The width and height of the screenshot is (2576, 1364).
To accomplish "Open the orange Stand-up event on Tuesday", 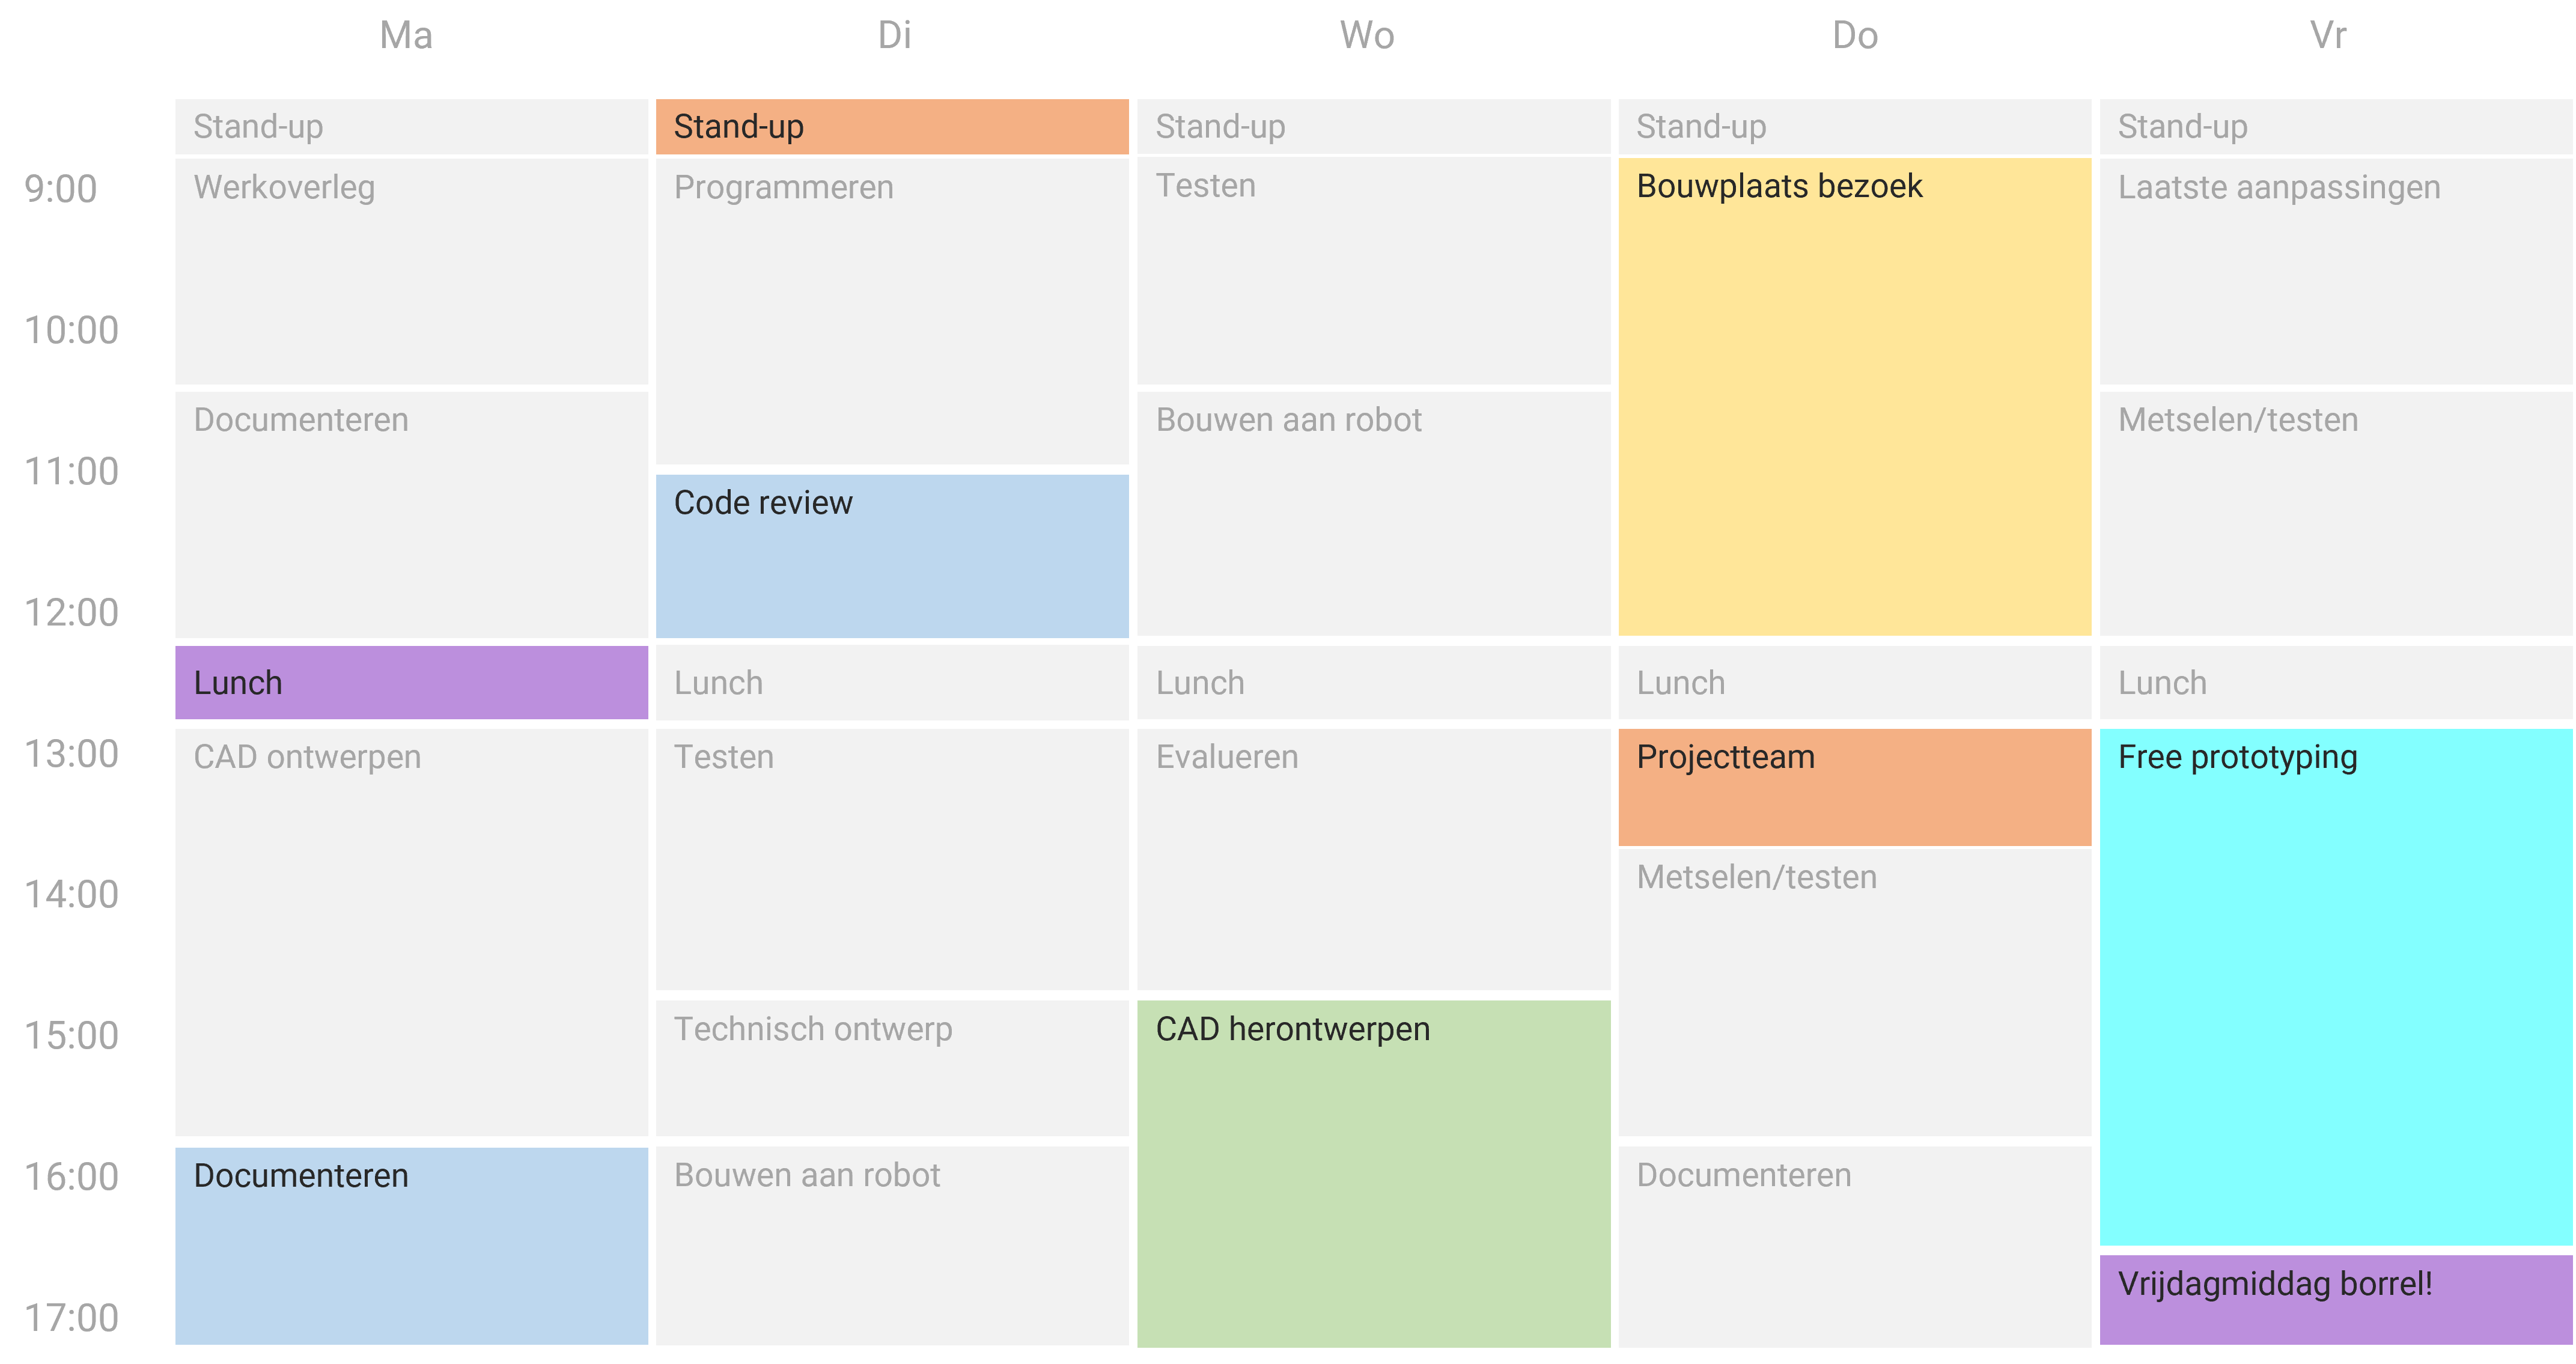I will (x=892, y=127).
